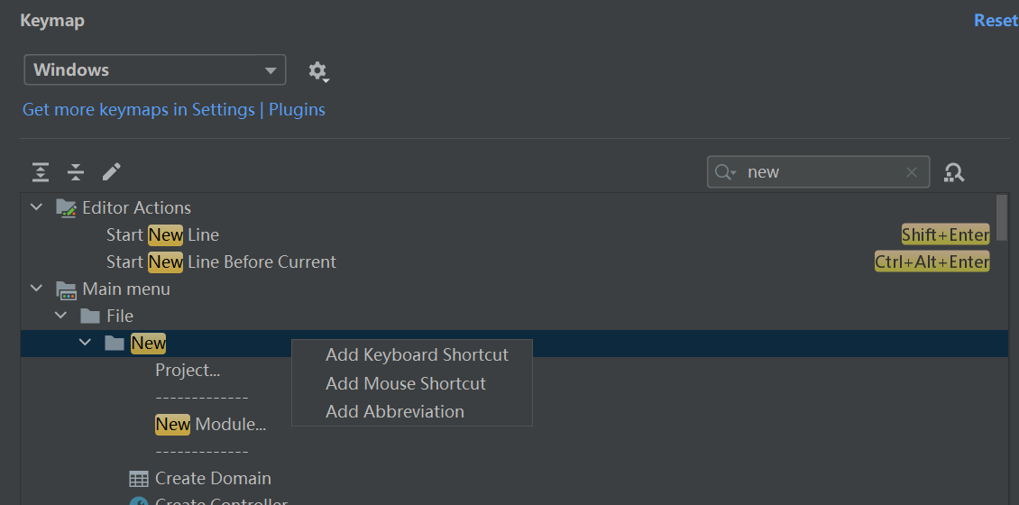Click the Collapse All toolbar icon
Viewport: 1019px width, 505px height.
pyautogui.click(x=76, y=172)
